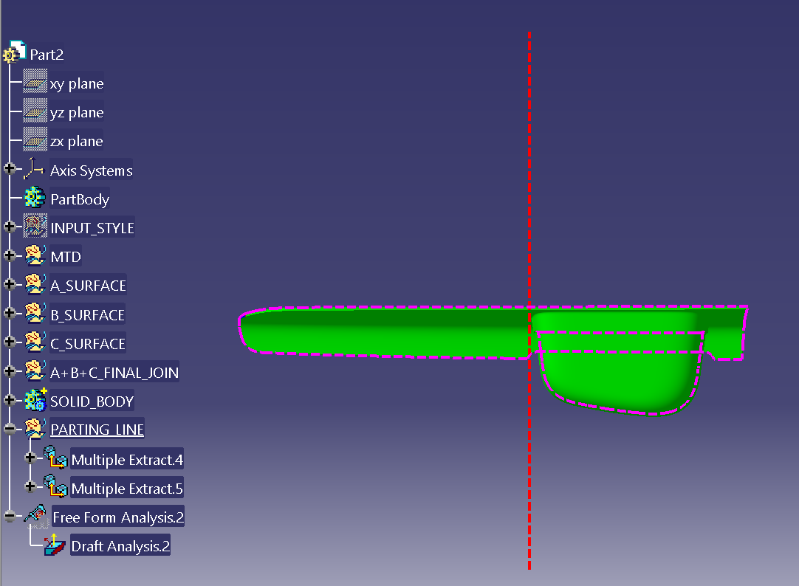Click the Multiple Extract.5 feature icon
The height and width of the screenshot is (586, 799).
(x=55, y=486)
